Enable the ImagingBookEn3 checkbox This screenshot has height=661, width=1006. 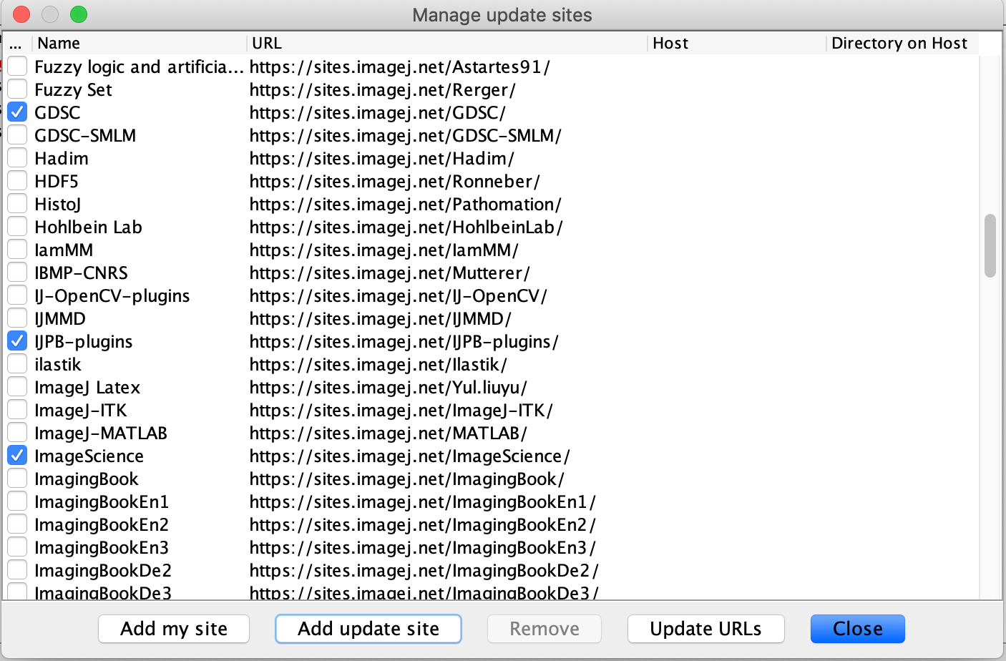(17, 547)
